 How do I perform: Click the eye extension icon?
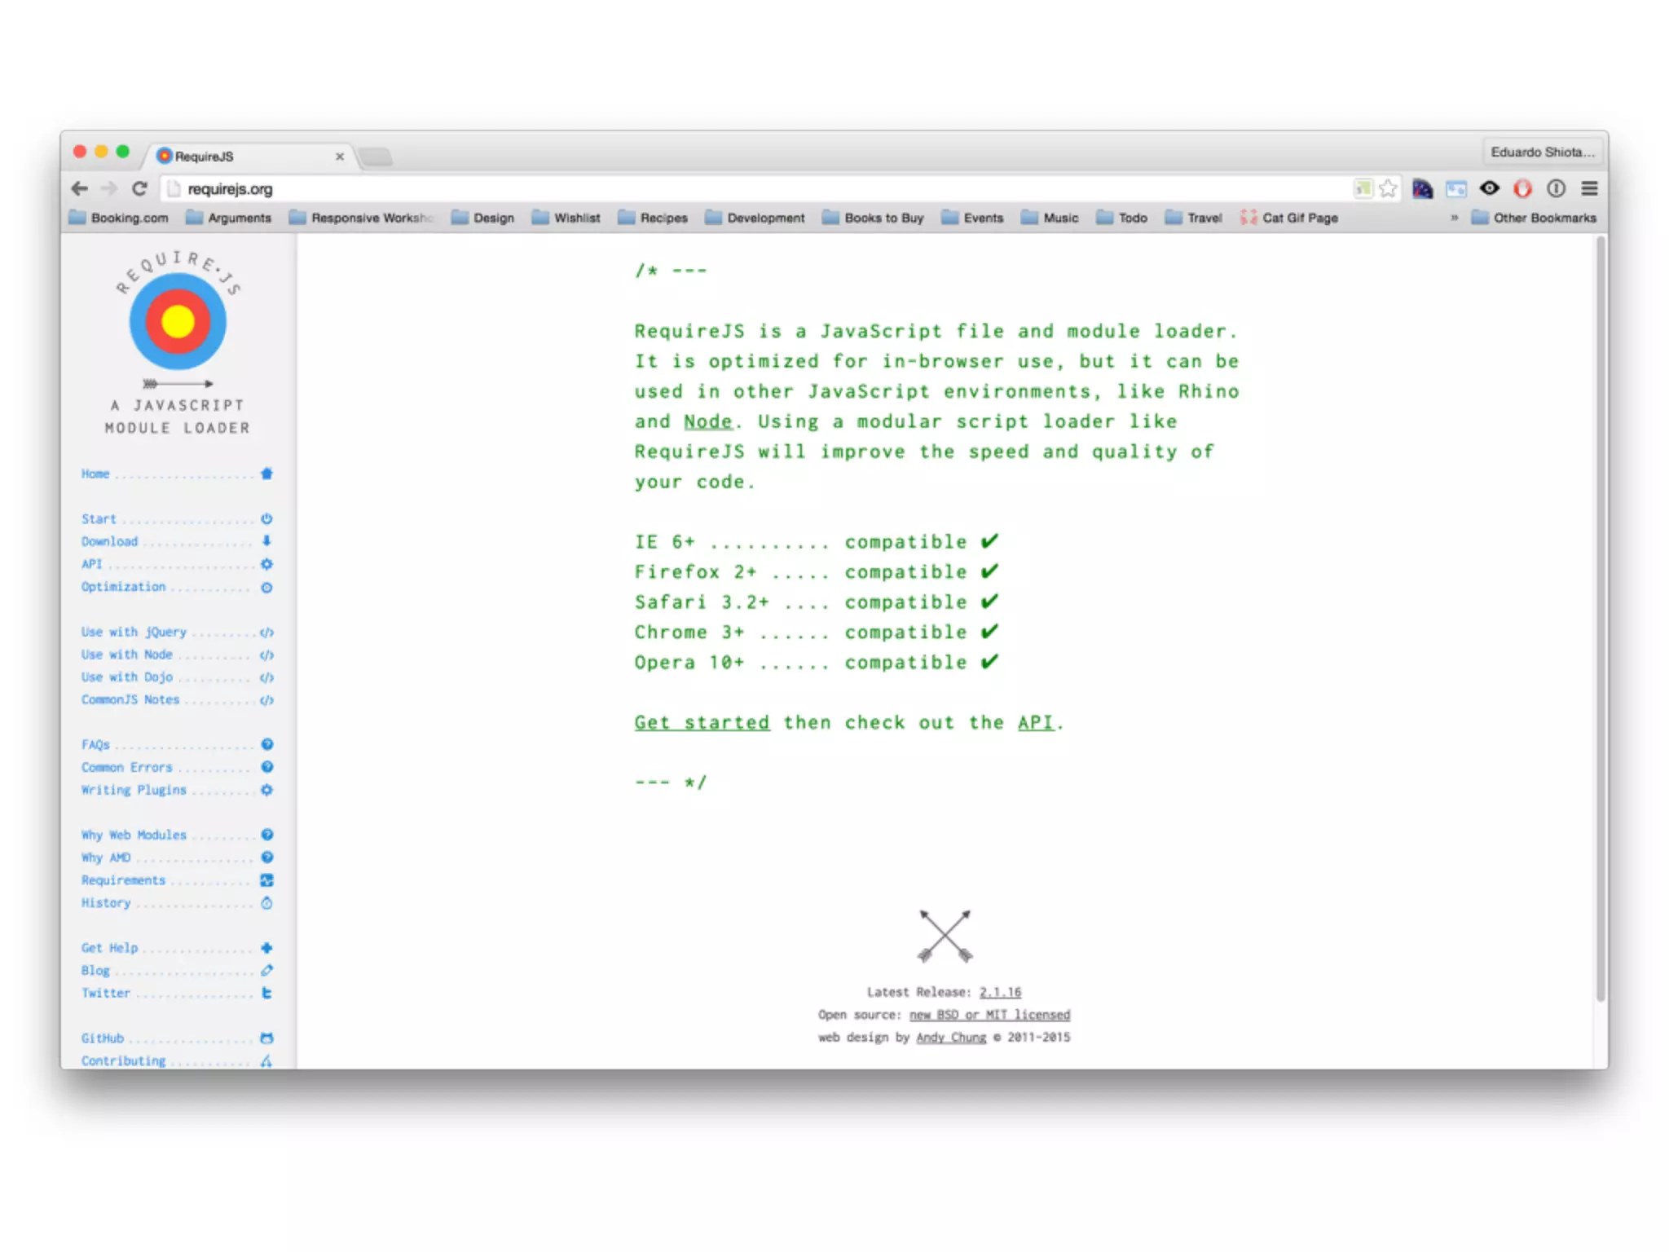click(x=1490, y=189)
